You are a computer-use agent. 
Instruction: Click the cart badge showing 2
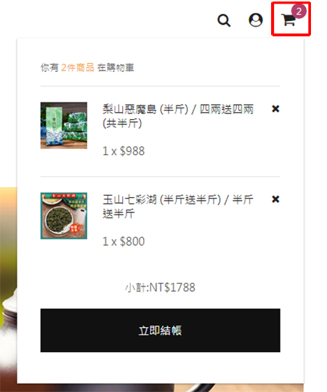(x=299, y=11)
